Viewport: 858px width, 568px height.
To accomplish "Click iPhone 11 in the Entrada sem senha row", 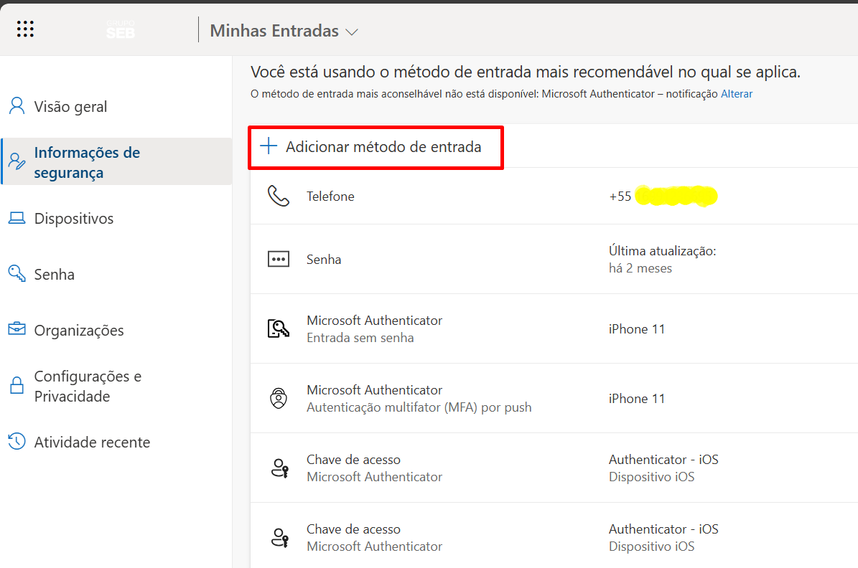I will pyautogui.click(x=637, y=329).
